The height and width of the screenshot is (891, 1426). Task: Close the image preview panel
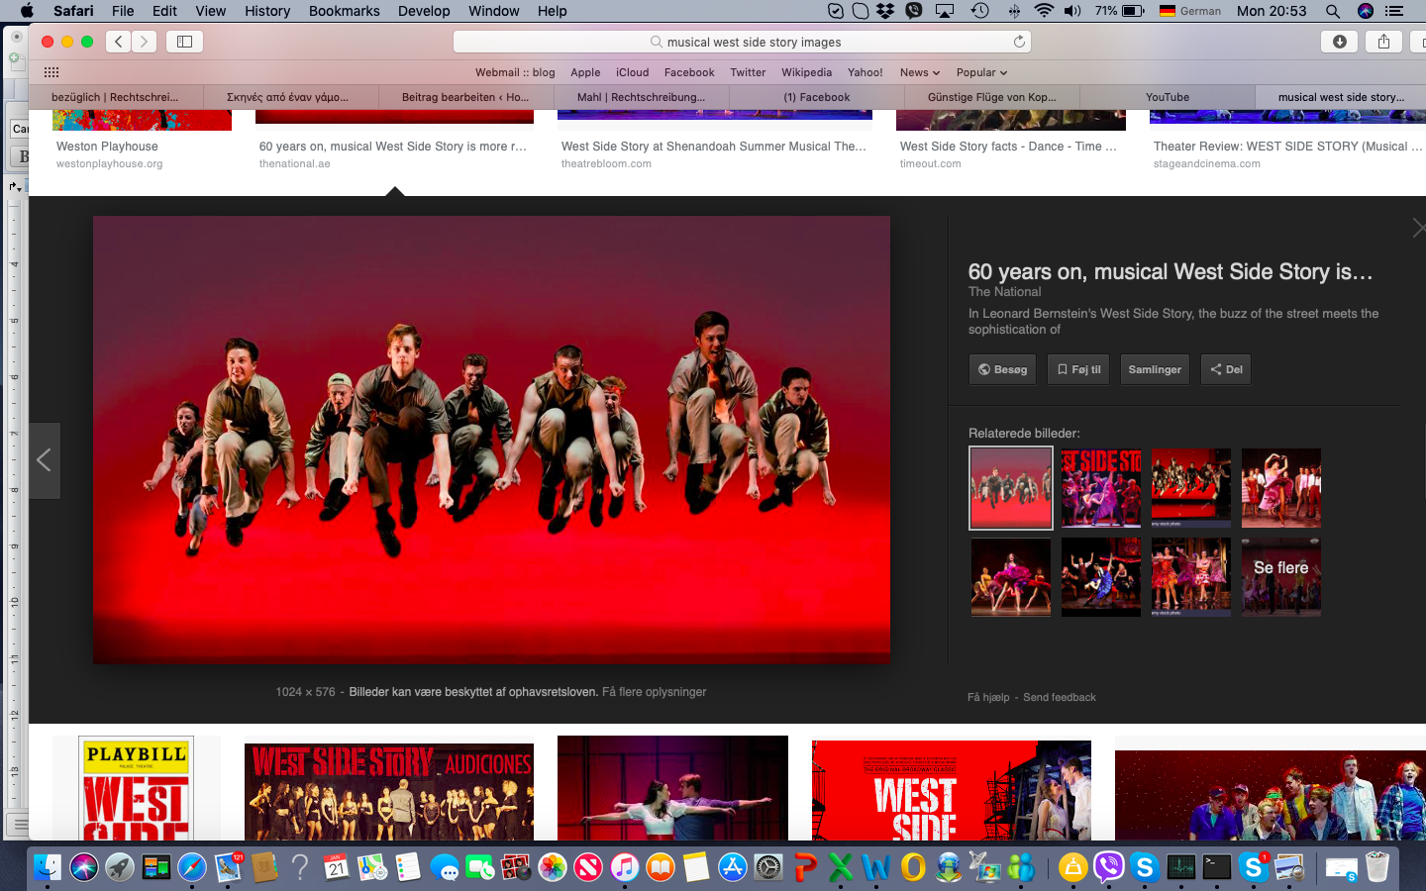(1418, 229)
